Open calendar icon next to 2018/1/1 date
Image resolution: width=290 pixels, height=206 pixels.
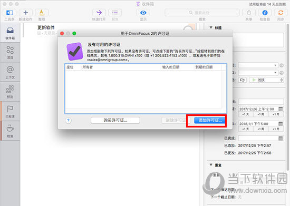pyautogui.click(x=281, y=124)
